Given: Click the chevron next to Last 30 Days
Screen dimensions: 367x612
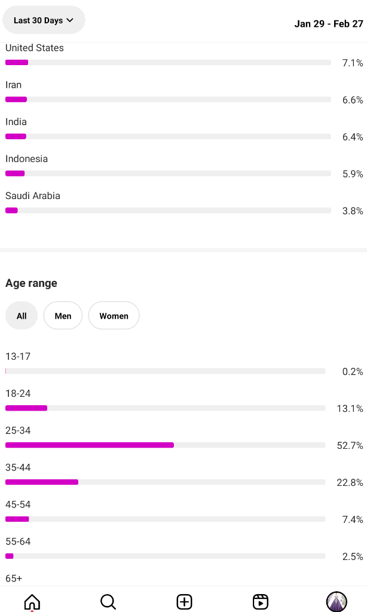Looking at the screenshot, I should click(x=70, y=20).
